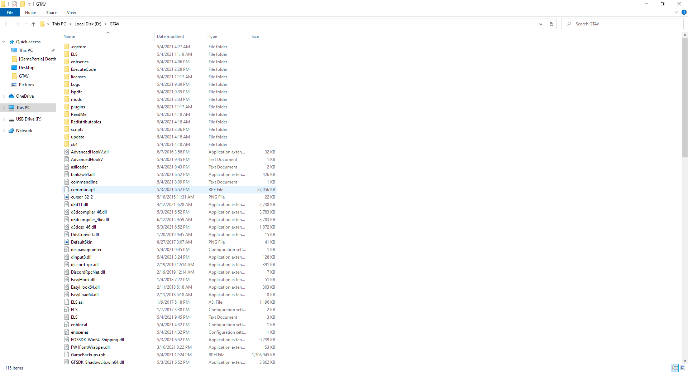Open the Share ribbon tab

coord(51,13)
